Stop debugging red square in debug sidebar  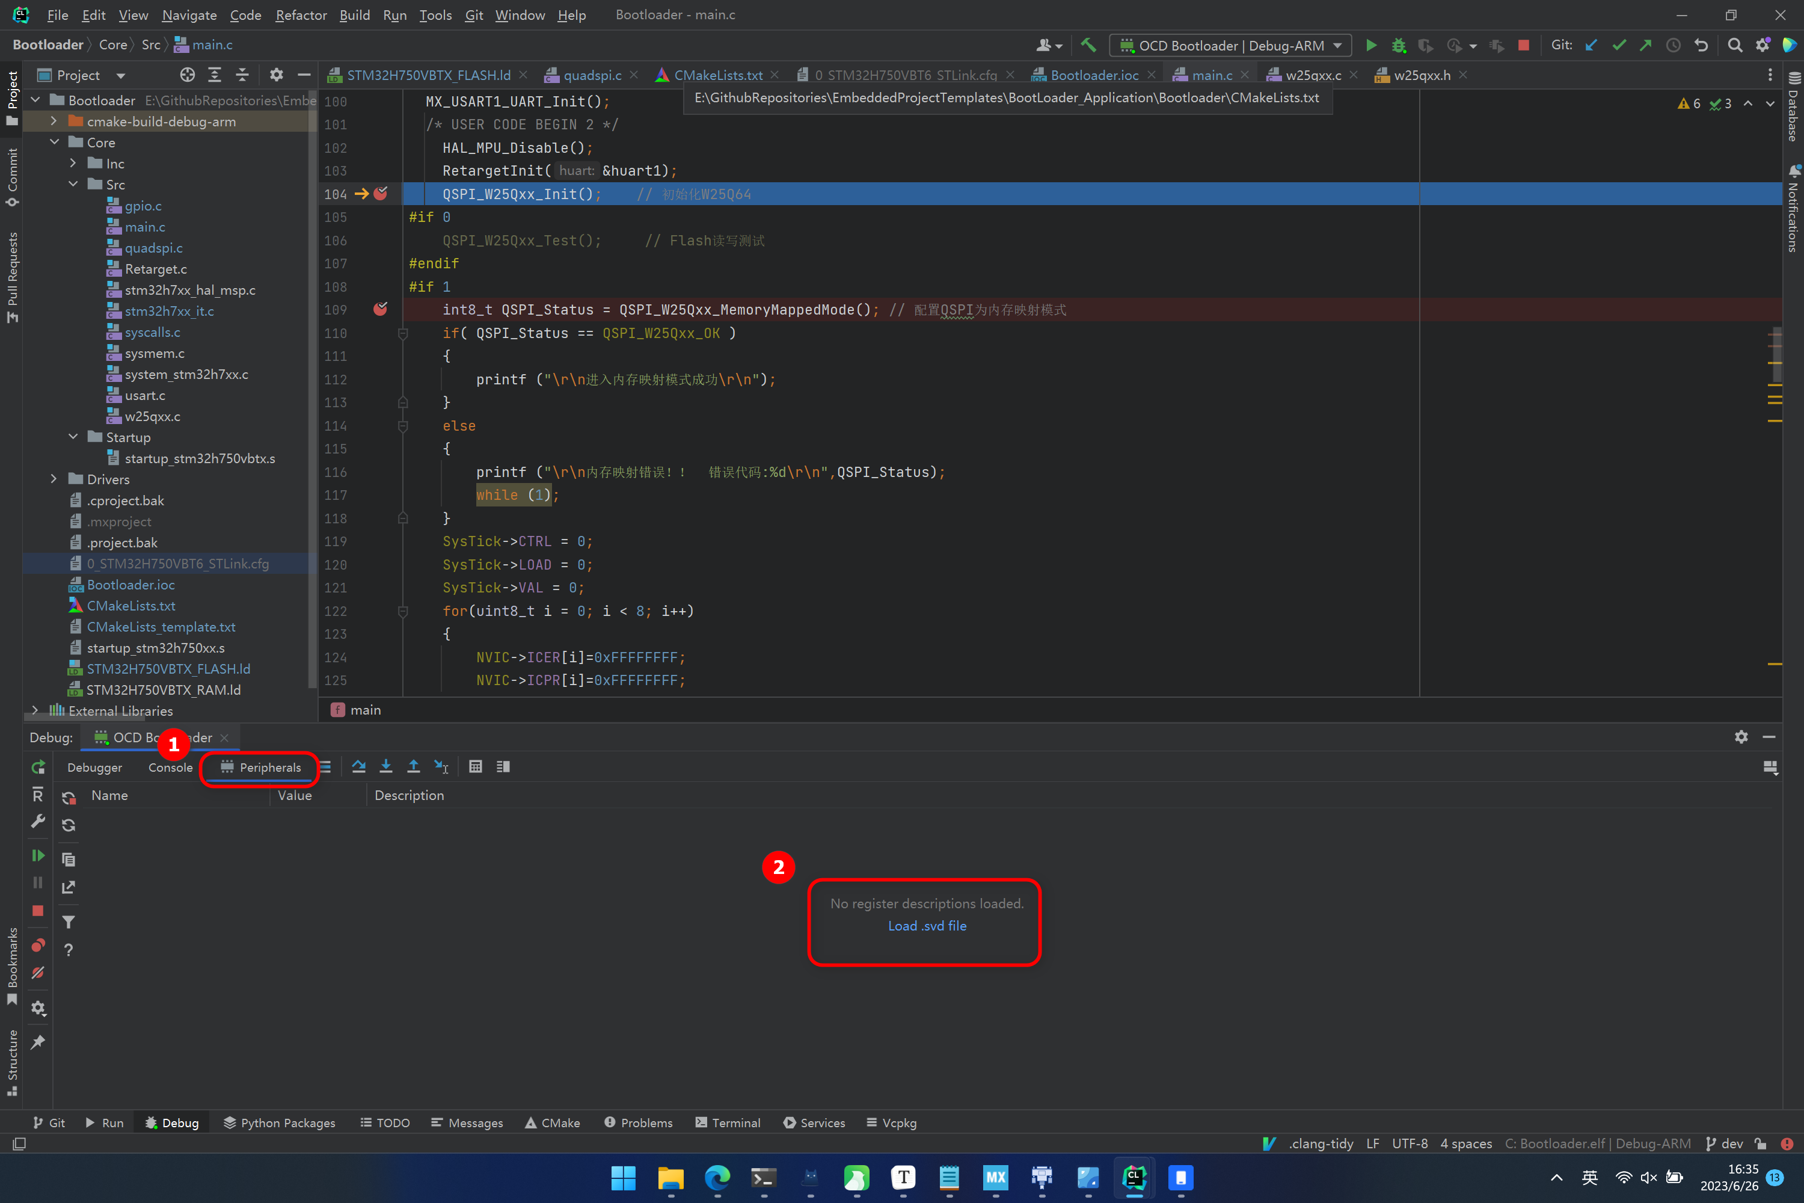[37, 911]
